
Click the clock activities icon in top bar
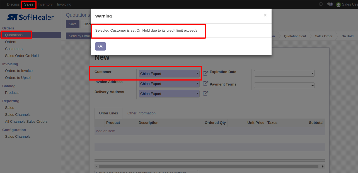(x=321, y=4)
